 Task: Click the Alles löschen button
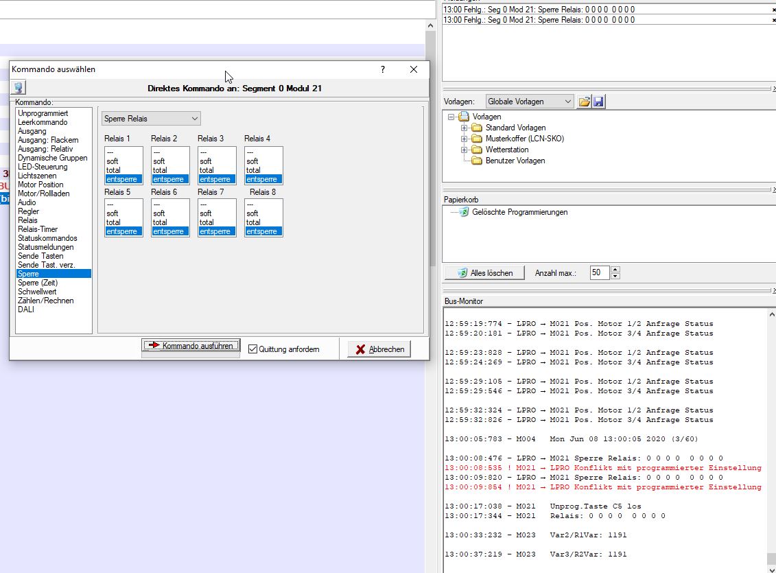click(x=484, y=273)
